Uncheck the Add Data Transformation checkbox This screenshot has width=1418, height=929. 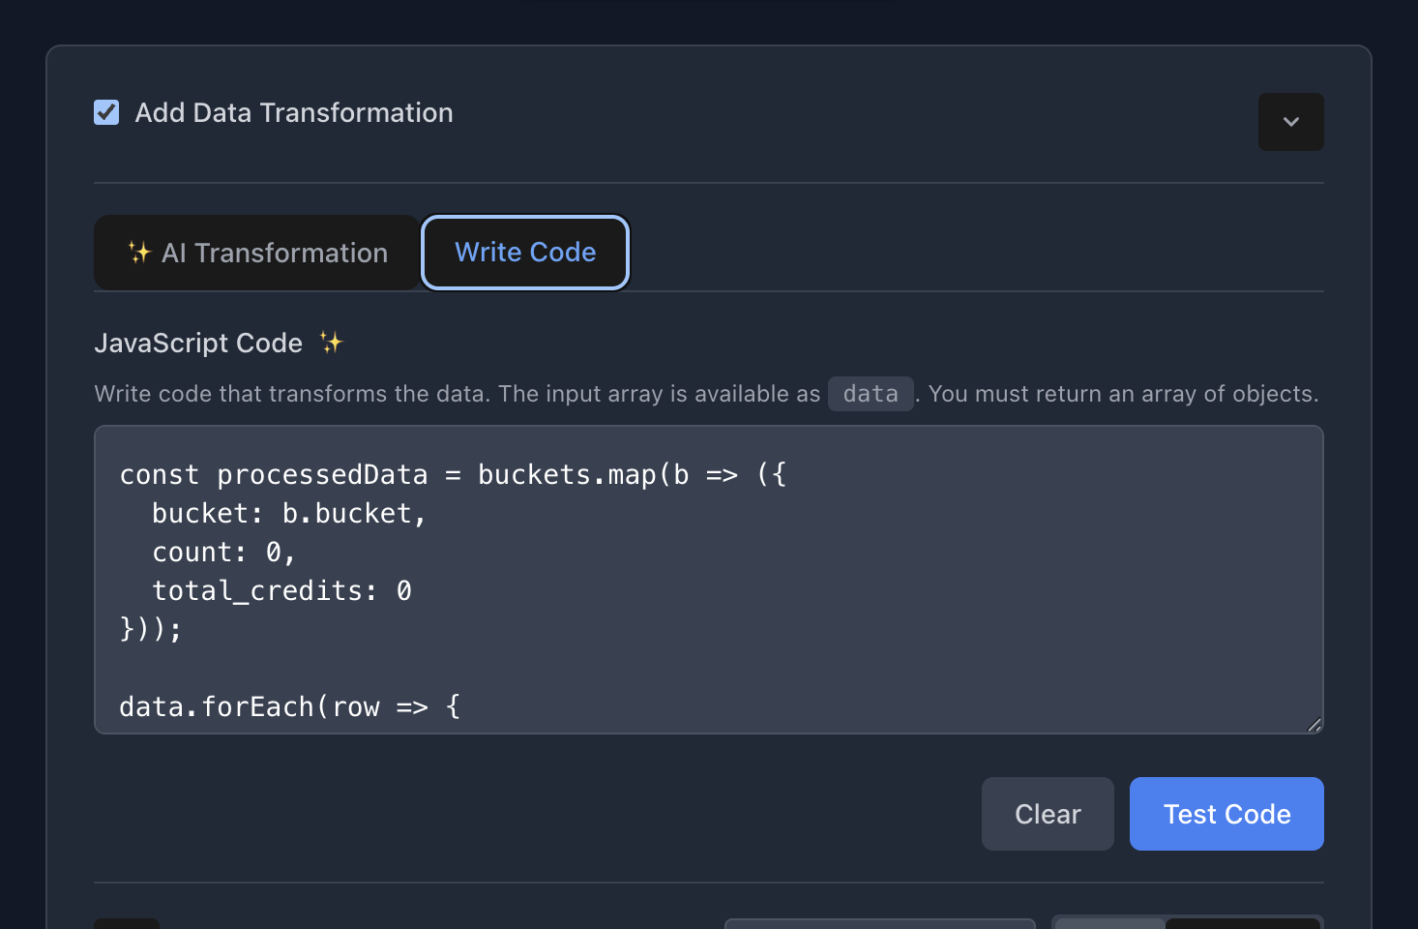pos(106,112)
